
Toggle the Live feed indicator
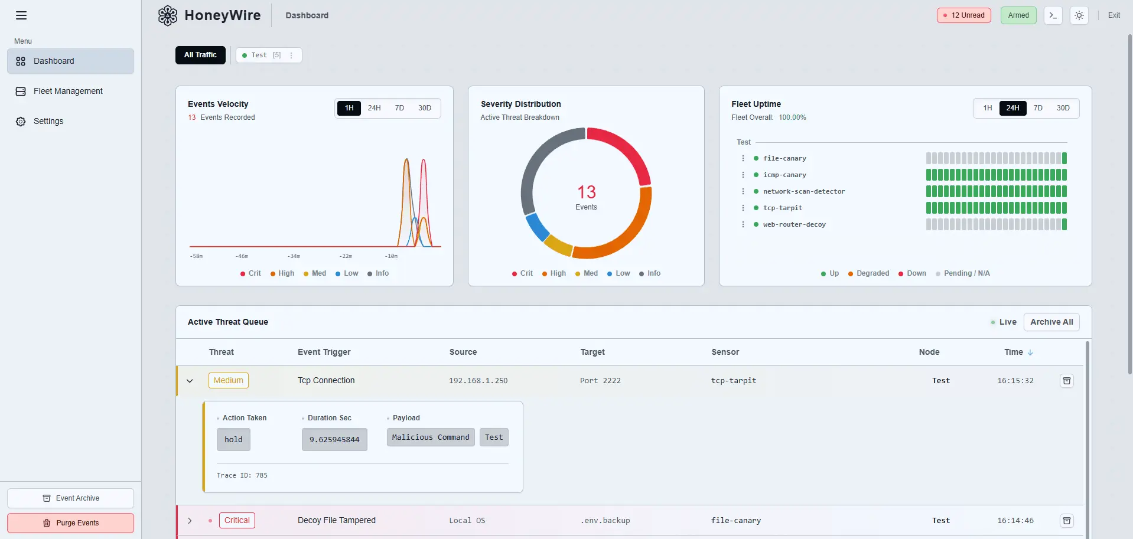[x=1004, y=322]
